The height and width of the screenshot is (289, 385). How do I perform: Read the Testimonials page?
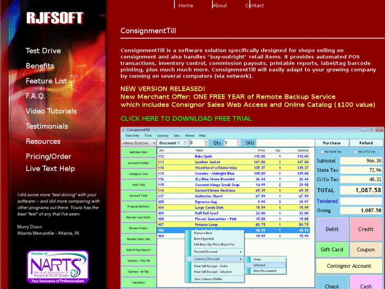pos(47,126)
